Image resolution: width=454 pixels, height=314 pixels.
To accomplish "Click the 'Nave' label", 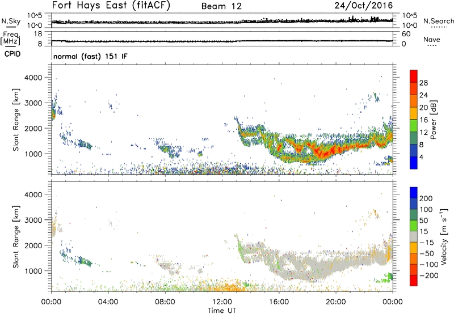I will (x=432, y=40).
